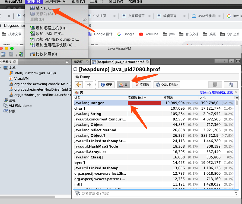The width and height of the screenshot is (242, 204).
Task: Select 添加应用程序快照 (A)... entry
Action: click(x=56, y=45)
